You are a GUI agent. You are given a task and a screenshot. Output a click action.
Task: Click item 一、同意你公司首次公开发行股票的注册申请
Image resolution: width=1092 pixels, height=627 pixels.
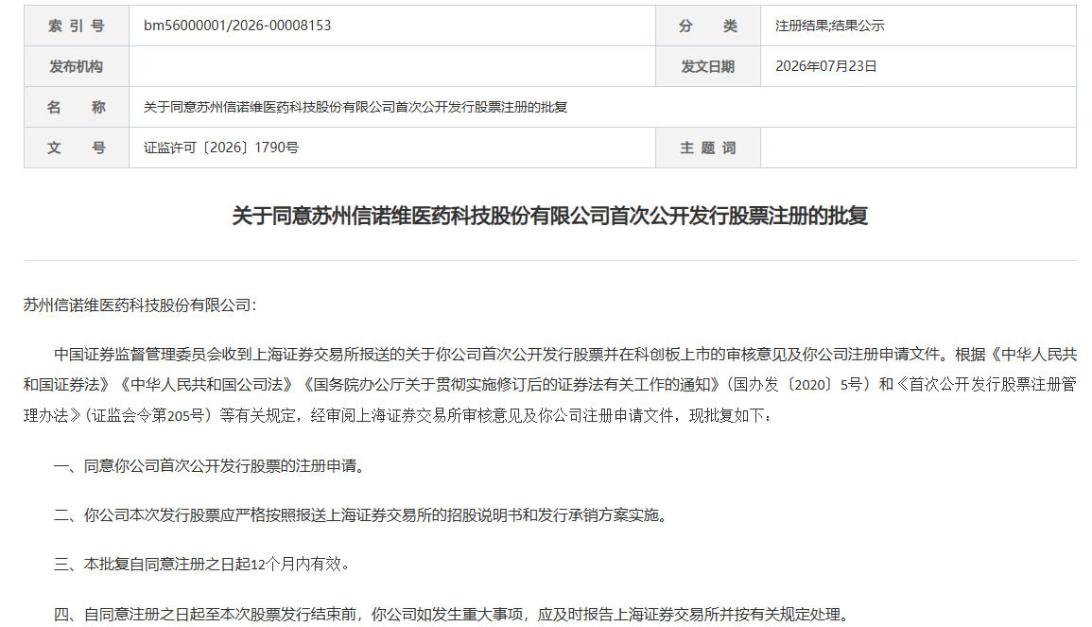pyautogui.click(x=209, y=465)
